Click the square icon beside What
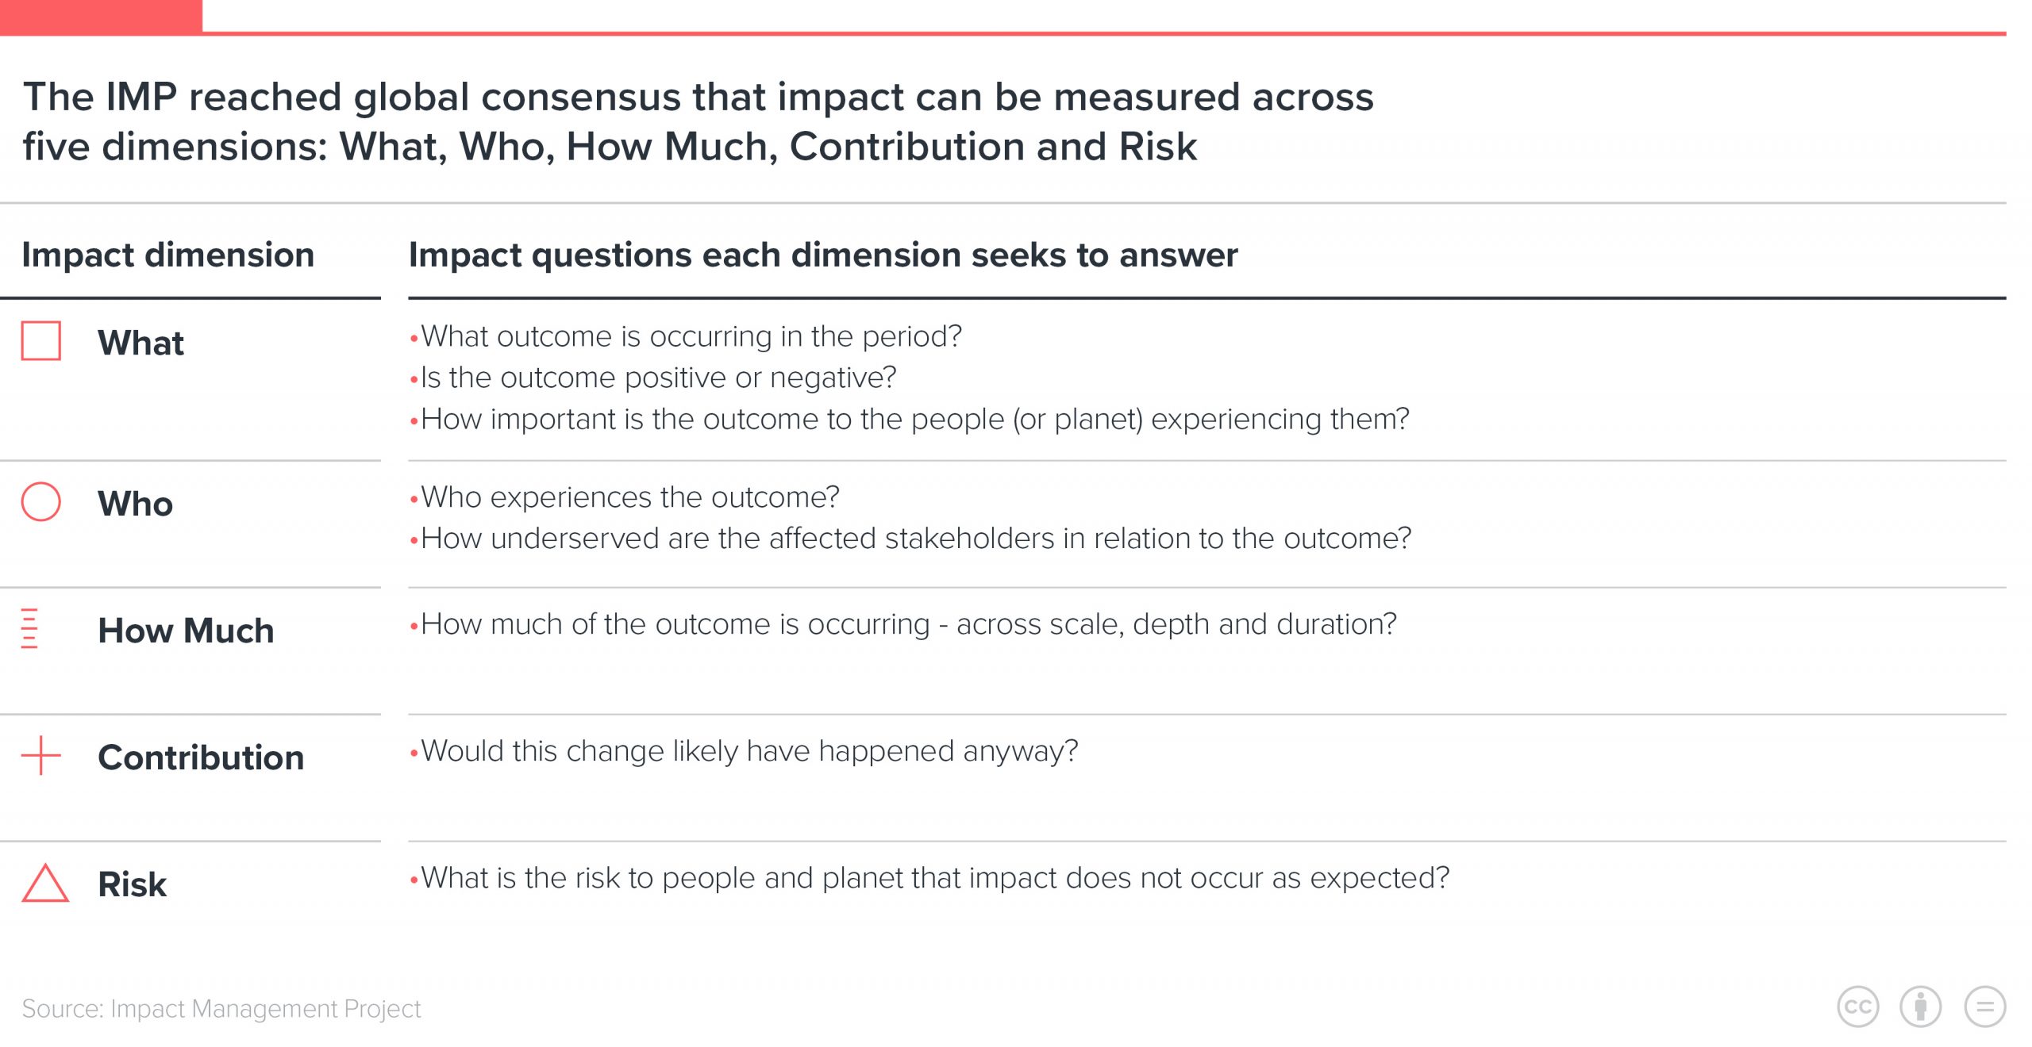The image size is (2032, 1047). (x=41, y=341)
